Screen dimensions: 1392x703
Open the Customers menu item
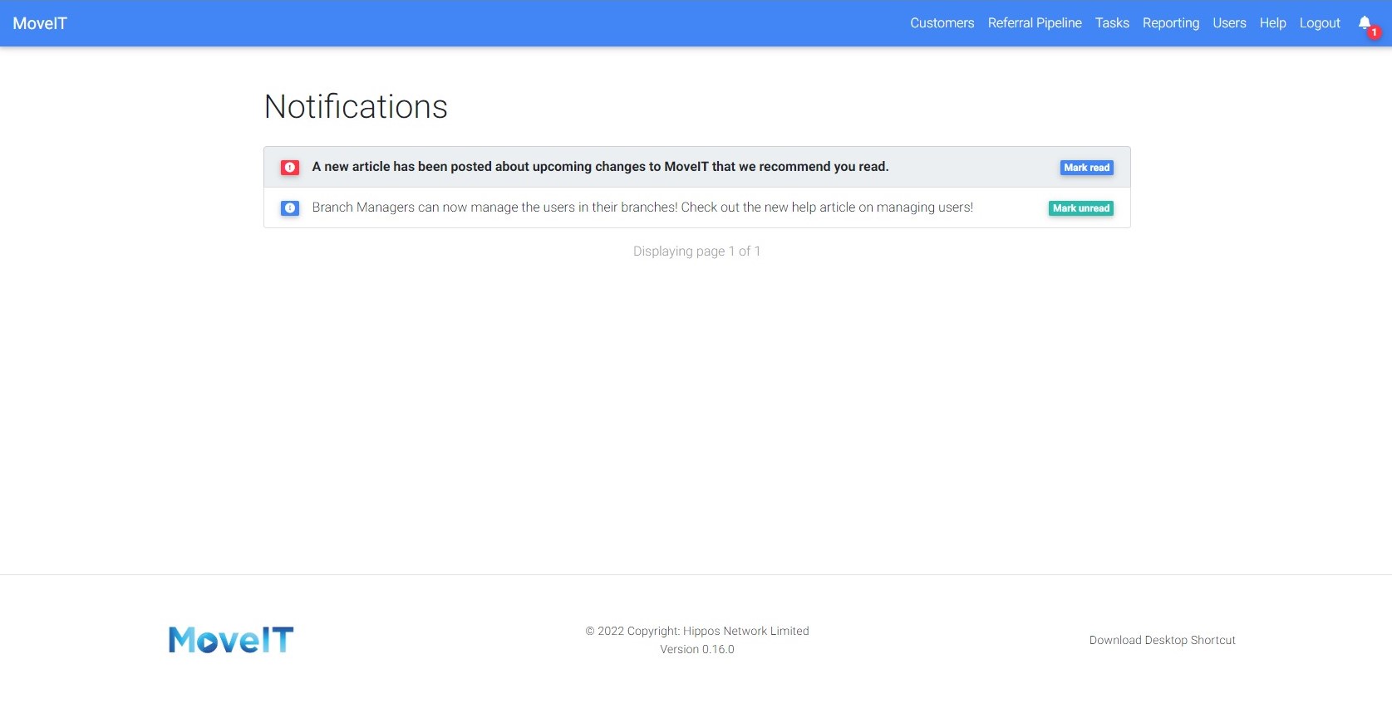tap(942, 23)
